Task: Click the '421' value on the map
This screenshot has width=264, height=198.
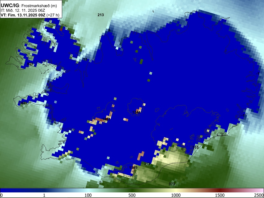Action: [x=24, y=103]
